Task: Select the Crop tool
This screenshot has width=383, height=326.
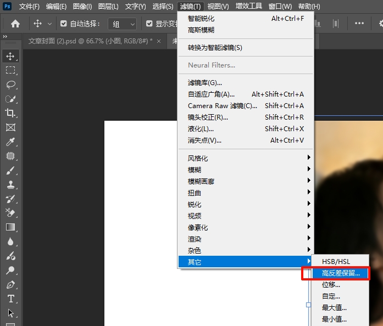Action: [10, 113]
